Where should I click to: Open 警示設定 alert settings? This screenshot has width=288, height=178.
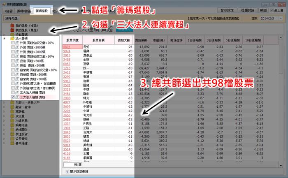tap(227, 10)
